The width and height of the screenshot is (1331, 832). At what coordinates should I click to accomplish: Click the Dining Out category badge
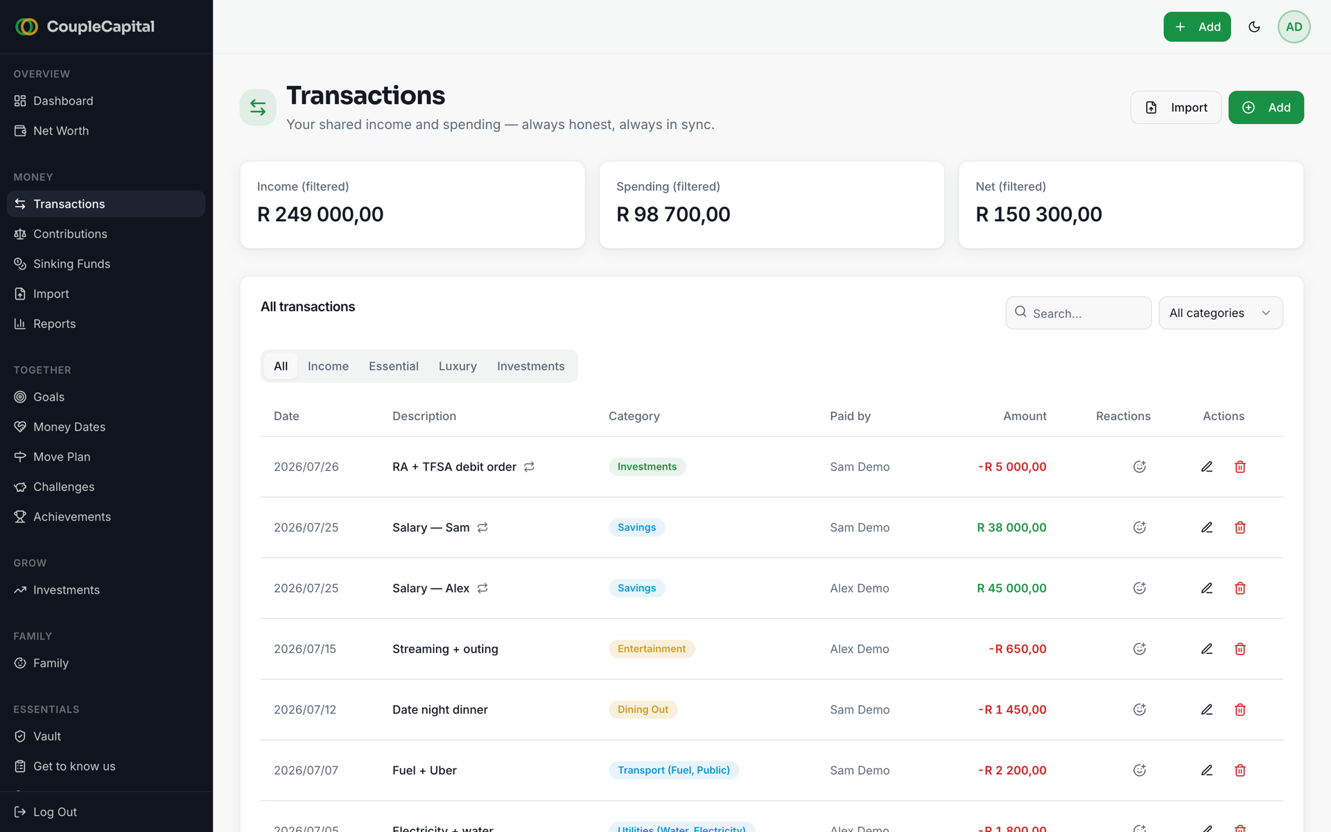[x=643, y=709]
